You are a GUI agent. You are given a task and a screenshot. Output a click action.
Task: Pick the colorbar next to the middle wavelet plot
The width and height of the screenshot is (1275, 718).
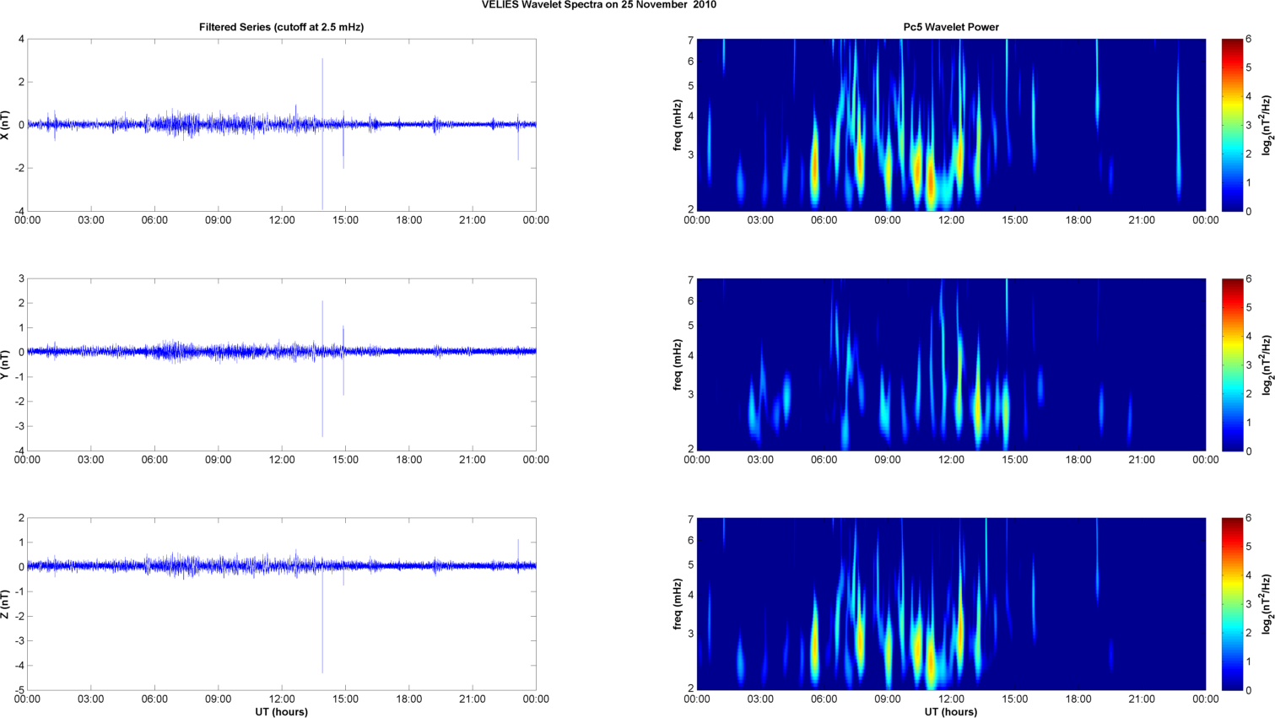1232,364
